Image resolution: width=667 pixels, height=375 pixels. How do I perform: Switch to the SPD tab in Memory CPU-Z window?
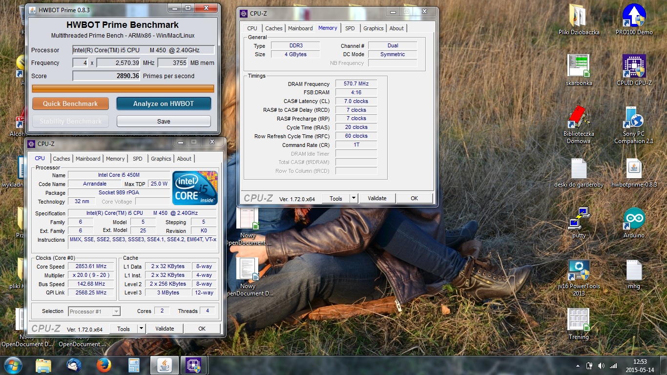coord(350,28)
